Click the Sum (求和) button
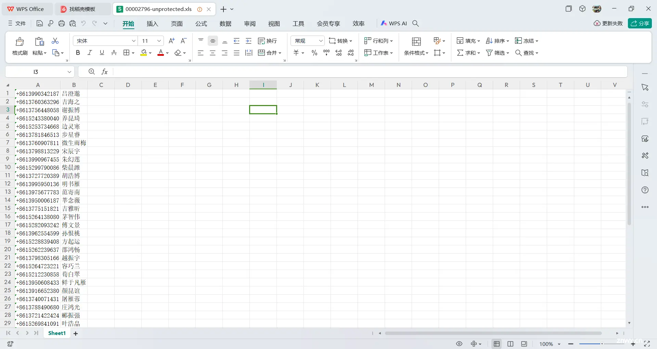 468,53
